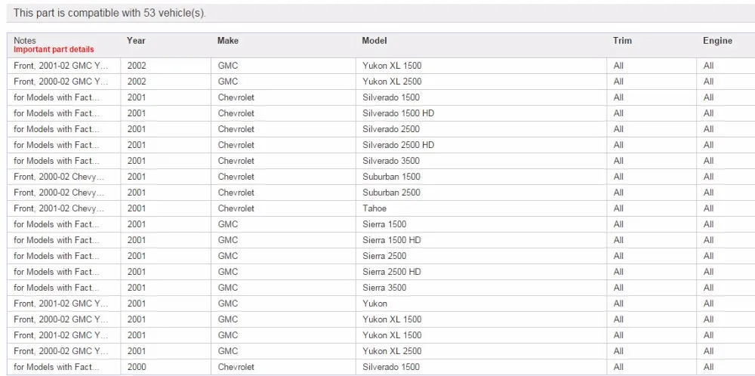The width and height of the screenshot is (755, 376).
Task: Click 'This part is compatible with 53 vehicle(s)' text
Action: tap(109, 13)
